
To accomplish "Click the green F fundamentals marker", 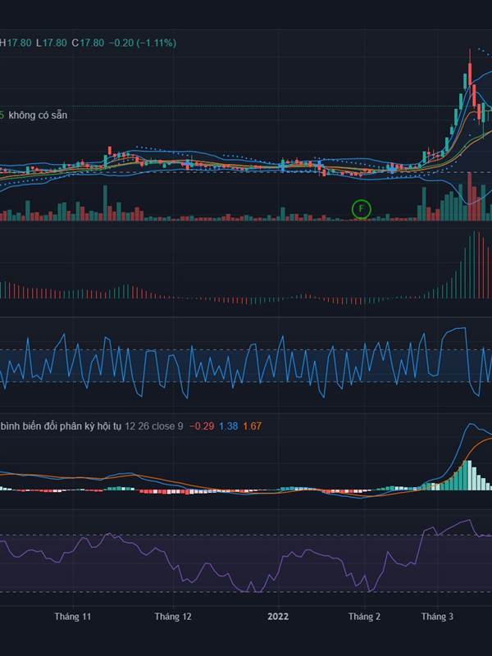I will 362,209.
